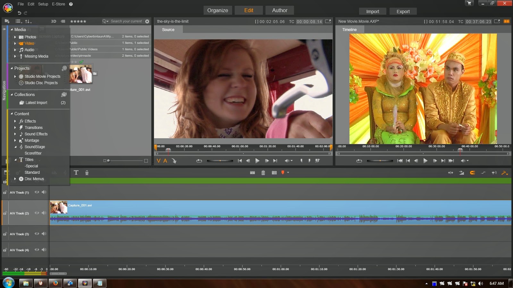Take a snapshot with the camera icon
513x288 pixels.
pyautogui.click(x=274, y=173)
